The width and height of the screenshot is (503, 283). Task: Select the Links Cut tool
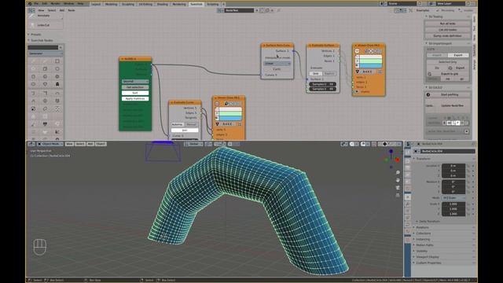click(45, 25)
